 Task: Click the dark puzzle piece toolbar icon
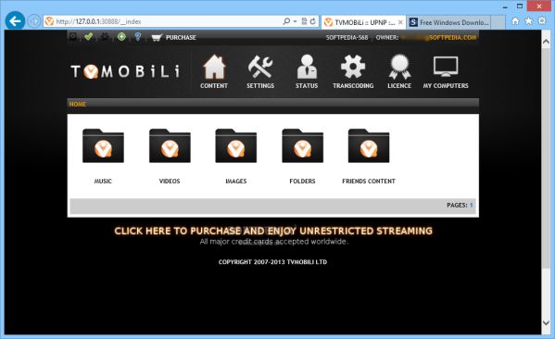[x=105, y=36]
